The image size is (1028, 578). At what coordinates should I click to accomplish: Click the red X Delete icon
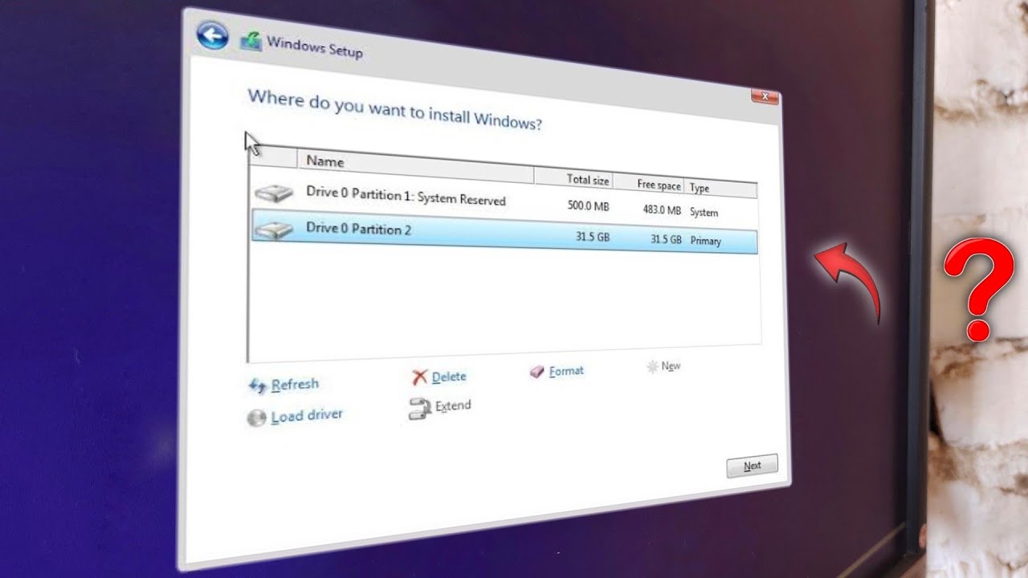point(419,377)
